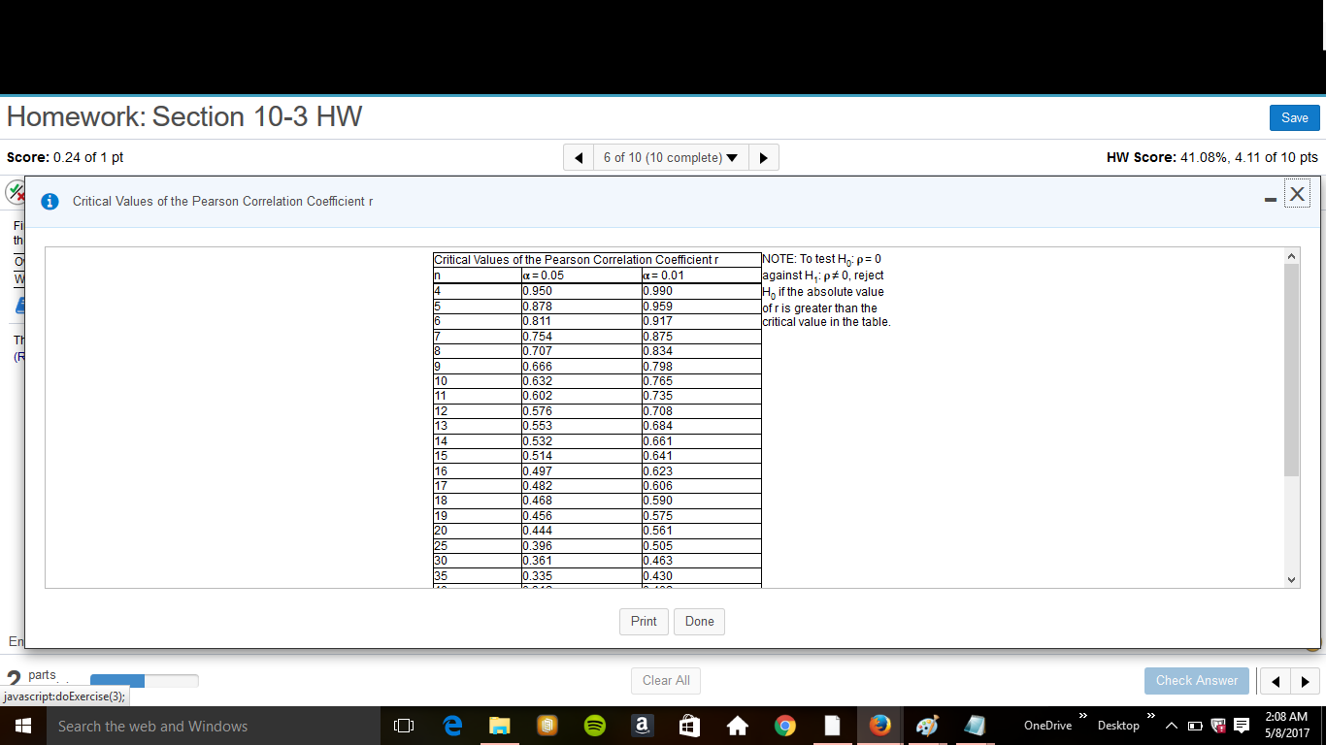Viewport: 1326px width, 745px height.
Task: Save the homework using the Save button
Action: tap(1295, 116)
